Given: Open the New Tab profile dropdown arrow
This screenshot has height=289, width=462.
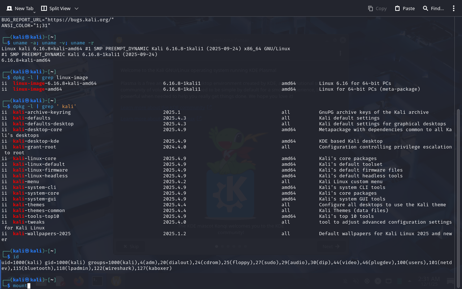Looking at the screenshot, I should (x=34, y=13).
